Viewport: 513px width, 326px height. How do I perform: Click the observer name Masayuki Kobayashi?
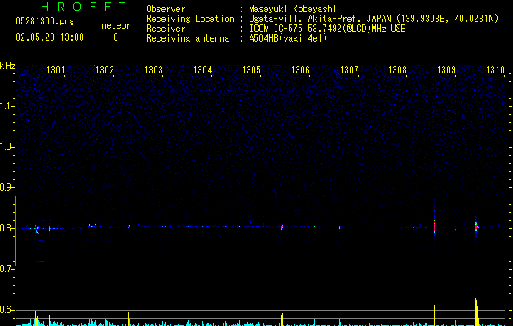pyautogui.click(x=293, y=9)
